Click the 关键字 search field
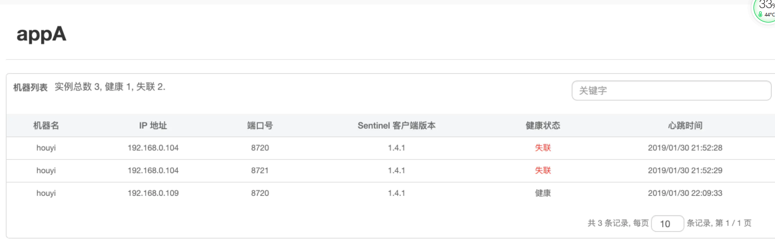Image resolution: width=775 pixels, height=247 pixels. pyautogui.click(x=671, y=90)
